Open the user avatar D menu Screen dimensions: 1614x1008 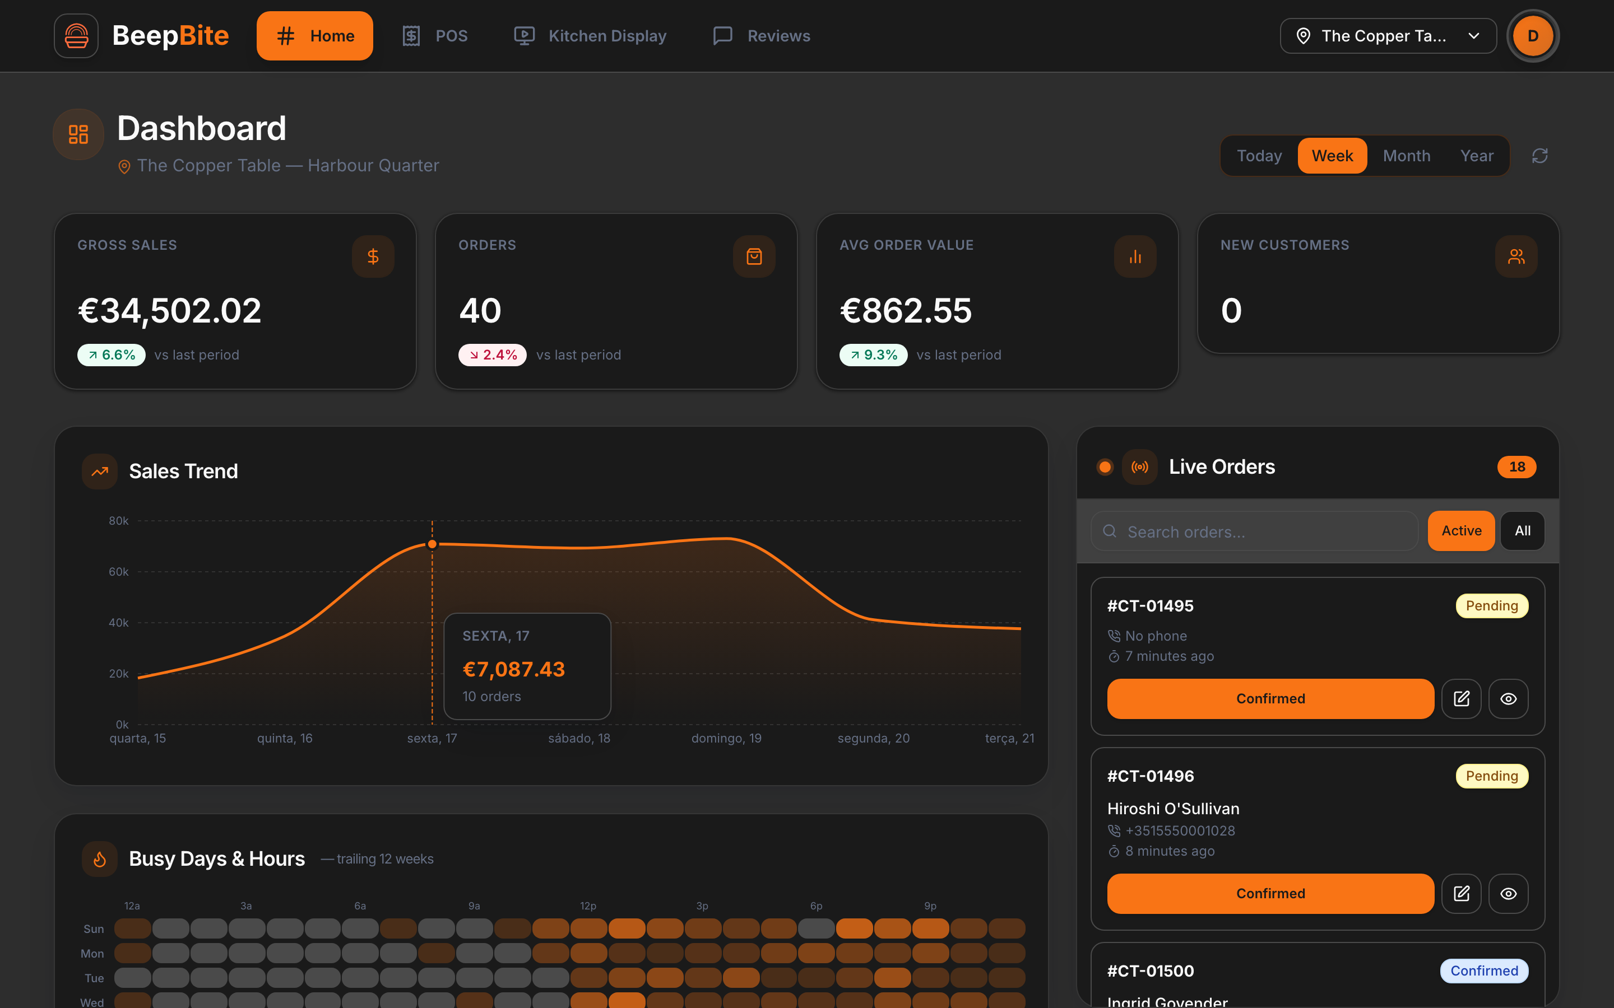(1533, 36)
